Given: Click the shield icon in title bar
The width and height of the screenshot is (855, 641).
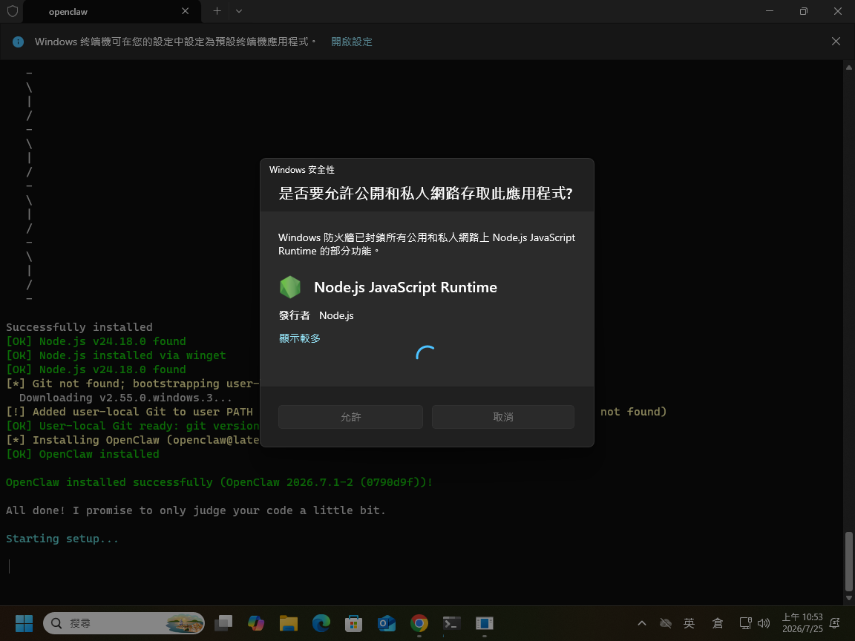Looking at the screenshot, I should click(x=12, y=11).
